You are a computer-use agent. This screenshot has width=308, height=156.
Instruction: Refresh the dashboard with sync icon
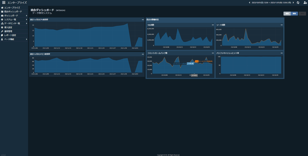298,2
